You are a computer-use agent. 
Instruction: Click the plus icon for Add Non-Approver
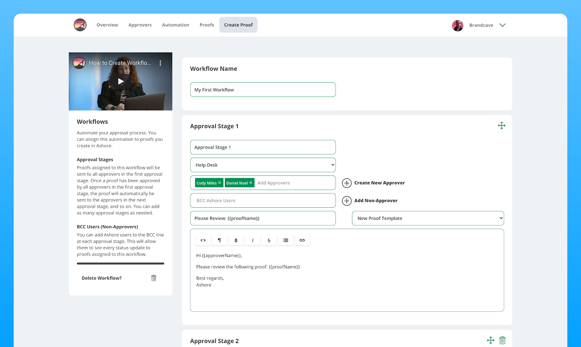pyautogui.click(x=347, y=201)
